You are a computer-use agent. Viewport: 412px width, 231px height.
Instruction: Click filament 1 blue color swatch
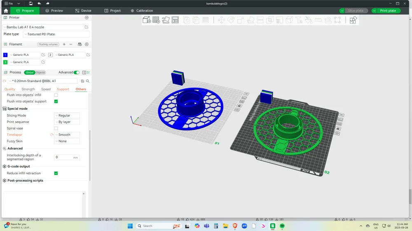[x=5, y=55]
